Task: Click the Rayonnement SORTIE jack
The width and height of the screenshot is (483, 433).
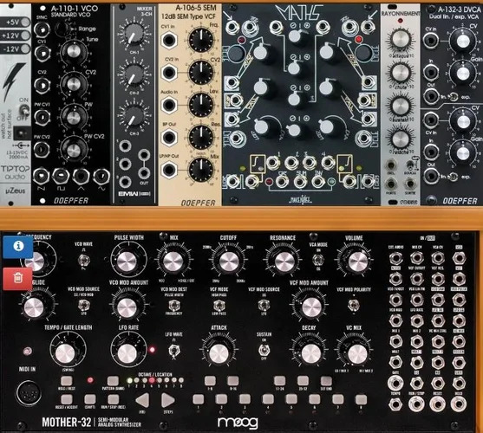Action: tap(410, 184)
